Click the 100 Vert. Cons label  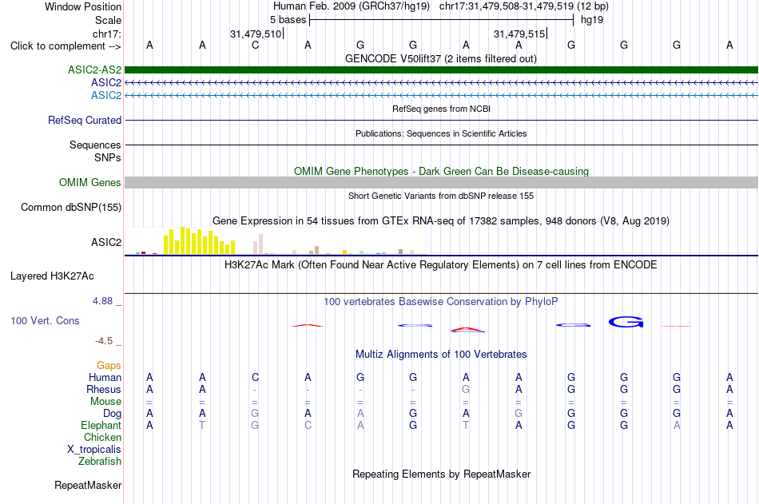pyautogui.click(x=45, y=320)
